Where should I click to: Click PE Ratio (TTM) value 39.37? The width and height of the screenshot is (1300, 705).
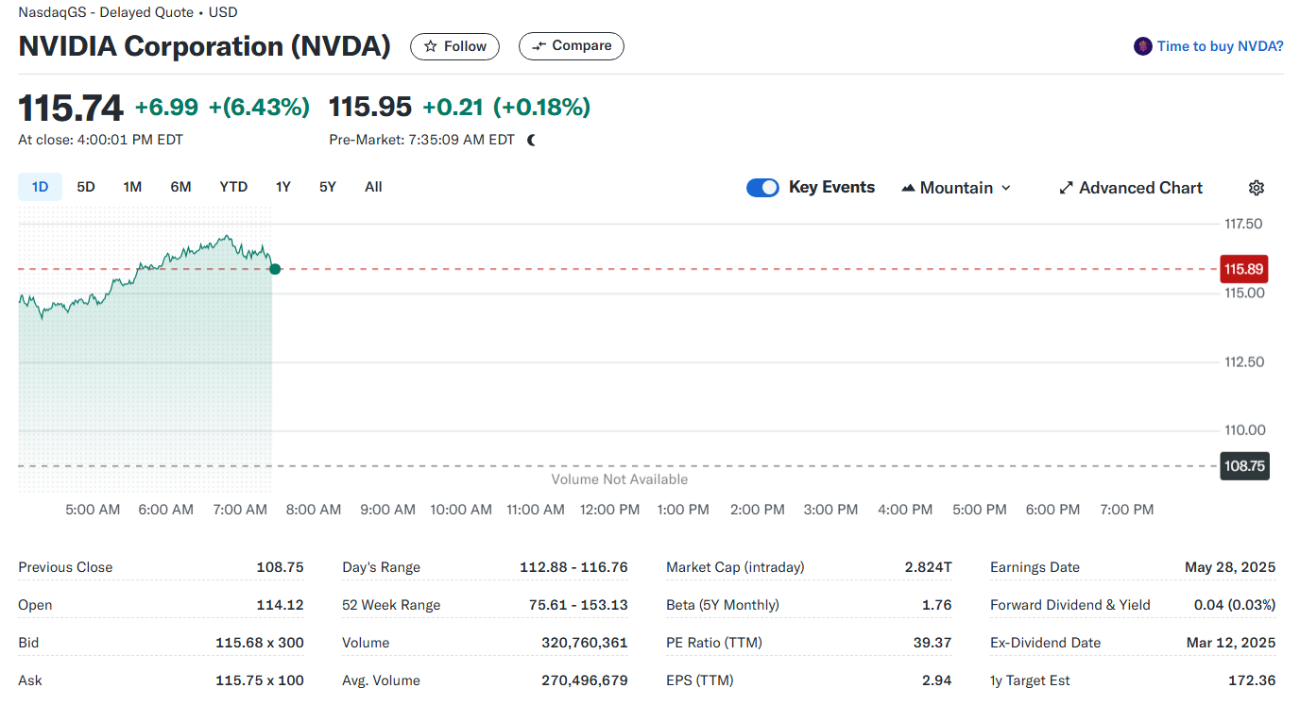pos(932,643)
